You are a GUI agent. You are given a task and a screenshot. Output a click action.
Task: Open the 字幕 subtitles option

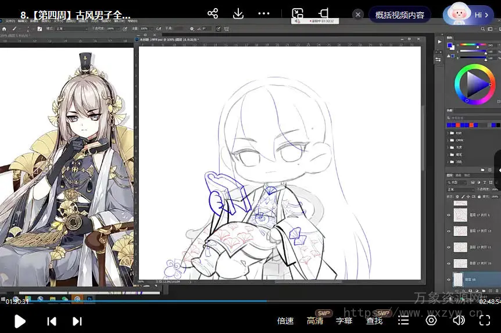click(x=344, y=321)
